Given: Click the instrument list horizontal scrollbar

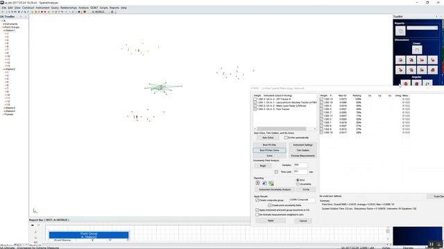Looking at the screenshot, I should (x=284, y=129).
